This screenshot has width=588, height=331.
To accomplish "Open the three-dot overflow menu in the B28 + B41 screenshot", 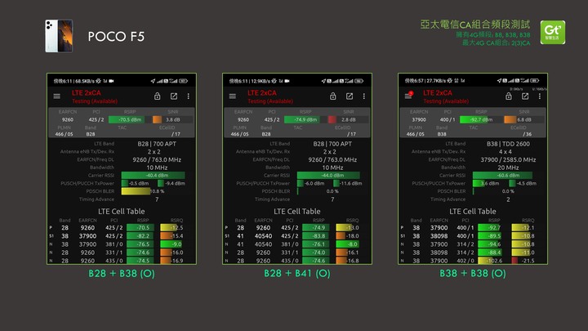I will click(363, 96).
